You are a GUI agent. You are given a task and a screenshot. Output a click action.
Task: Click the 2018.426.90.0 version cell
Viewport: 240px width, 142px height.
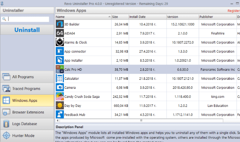click(183, 88)
